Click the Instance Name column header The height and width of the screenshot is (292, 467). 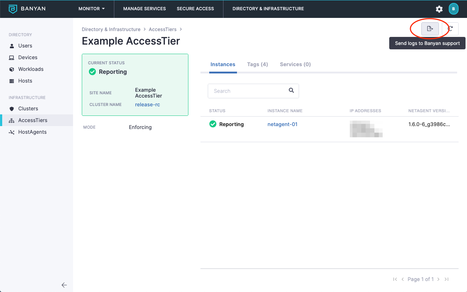click(x=285, y=111)
